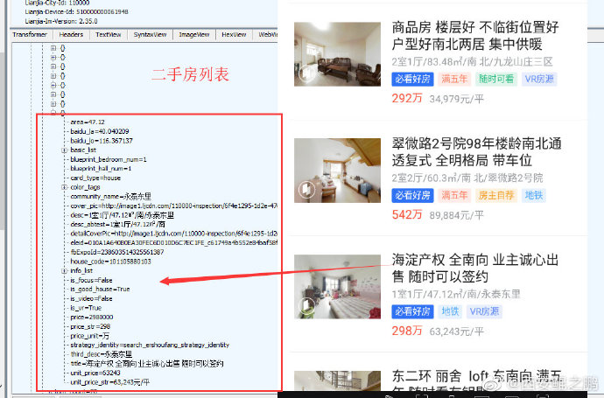Select the is_good_house=True row
The image size is (604, 398).
pos(100,289)
